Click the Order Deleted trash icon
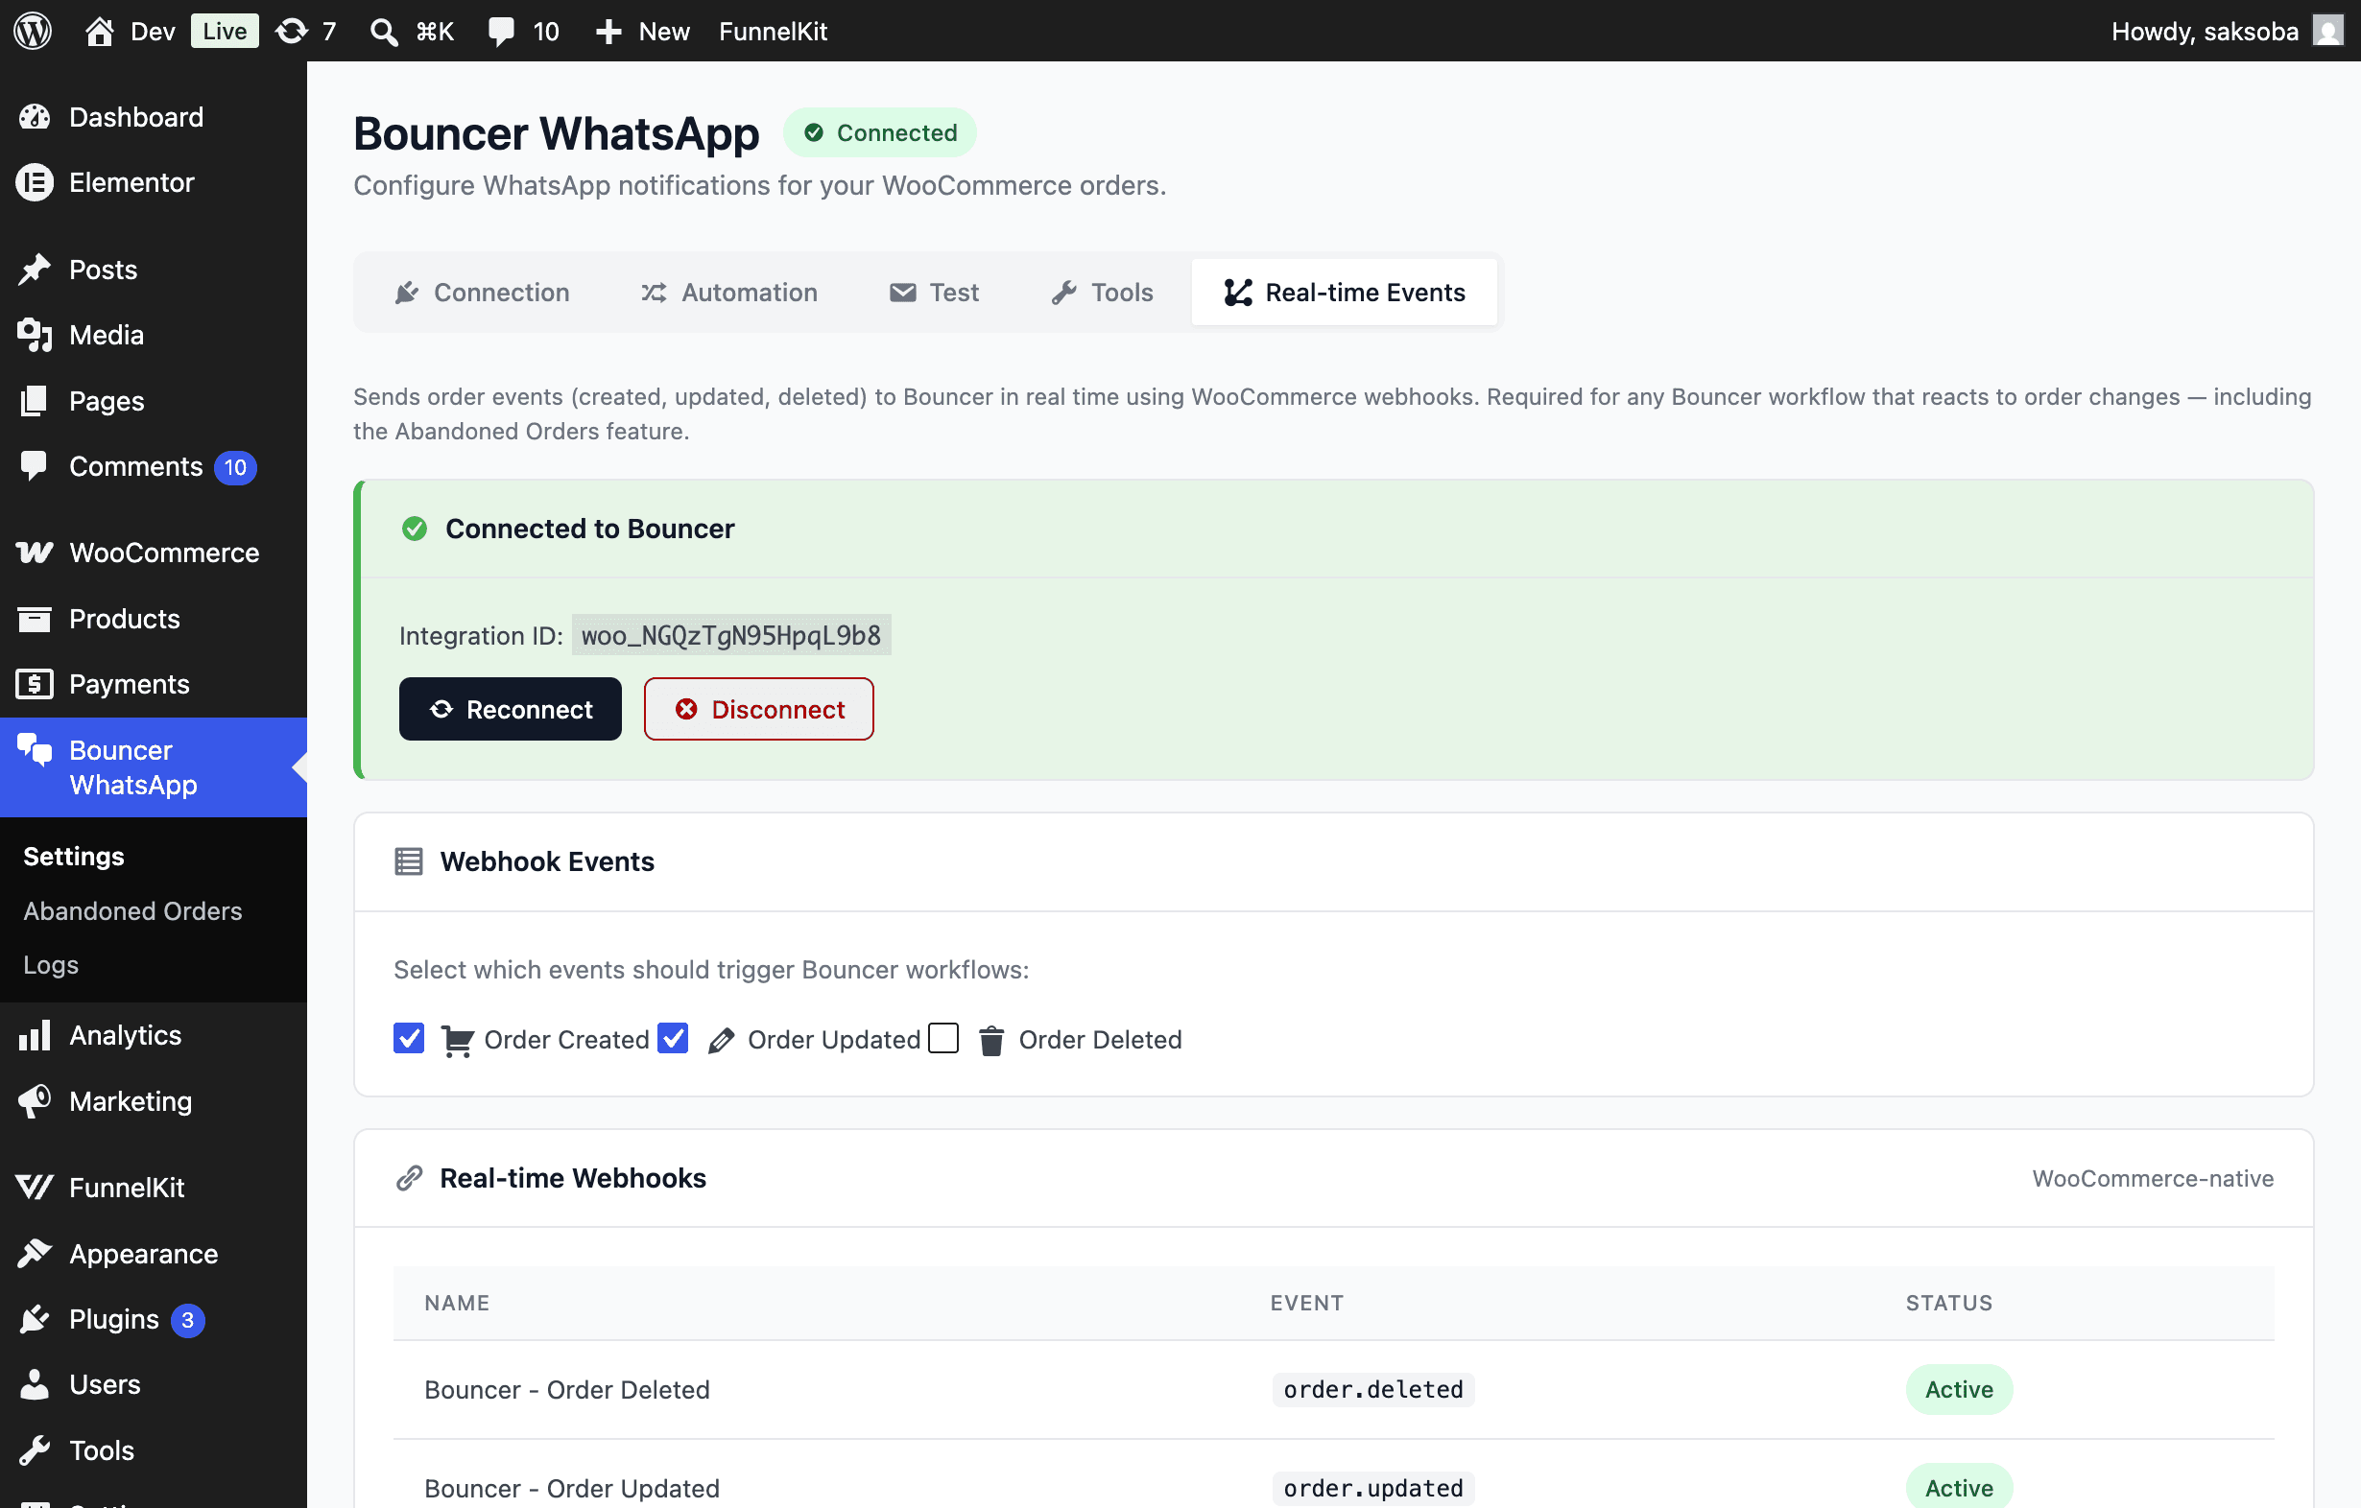Image resolution: width=2361 pixels, height=1508 pixels. coord(991,1041)
